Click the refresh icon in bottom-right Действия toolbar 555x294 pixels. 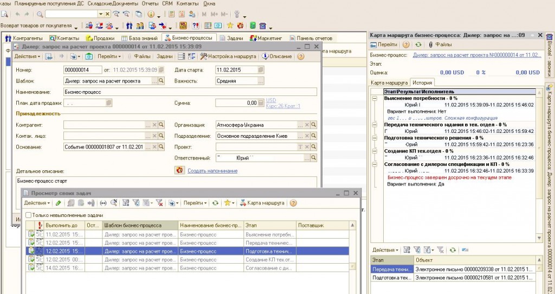pyautogui.click(x=453, y=250)
